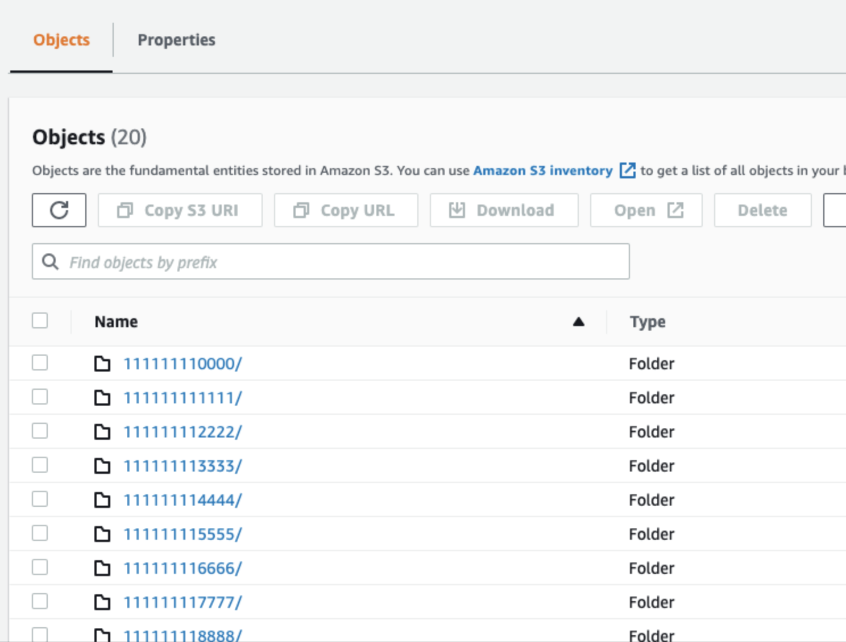This screenshot has height=642, width=846.
Task: Click the Find objects by prefix search field
Action: coord(330,262)
